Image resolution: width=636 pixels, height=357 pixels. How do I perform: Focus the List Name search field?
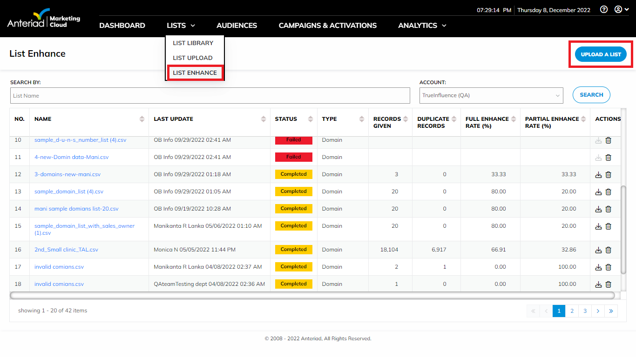click(x=210, y=96)
